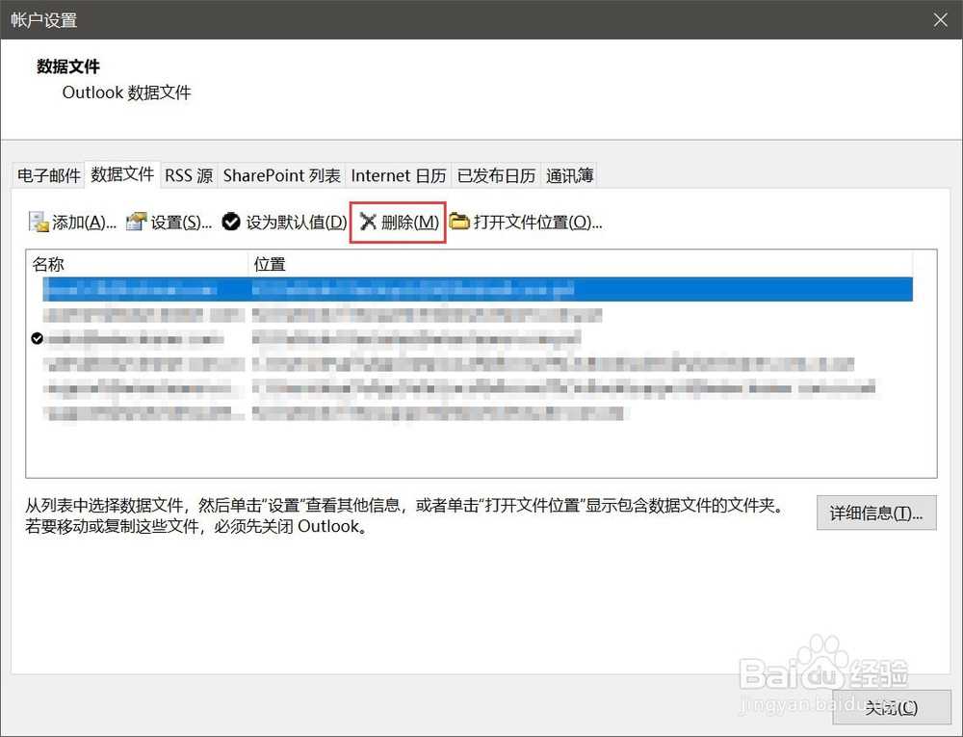The height and width of the screenshot is (737, 963).
Task: Click the Add data file icon
Action: (x=39, y=222)
